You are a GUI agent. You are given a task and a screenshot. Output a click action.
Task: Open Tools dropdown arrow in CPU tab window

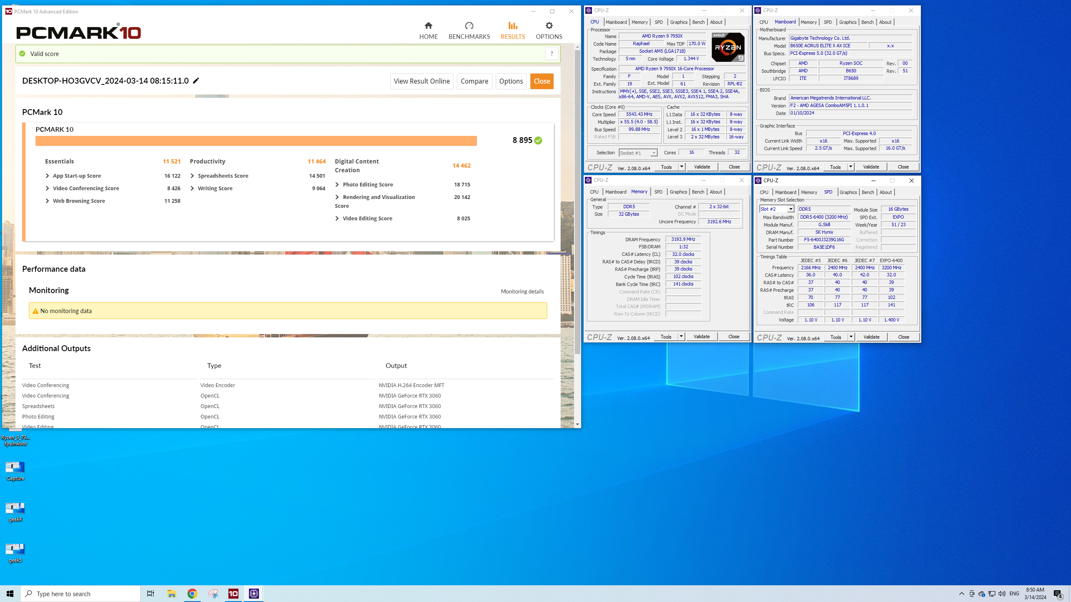click(682, 167)
